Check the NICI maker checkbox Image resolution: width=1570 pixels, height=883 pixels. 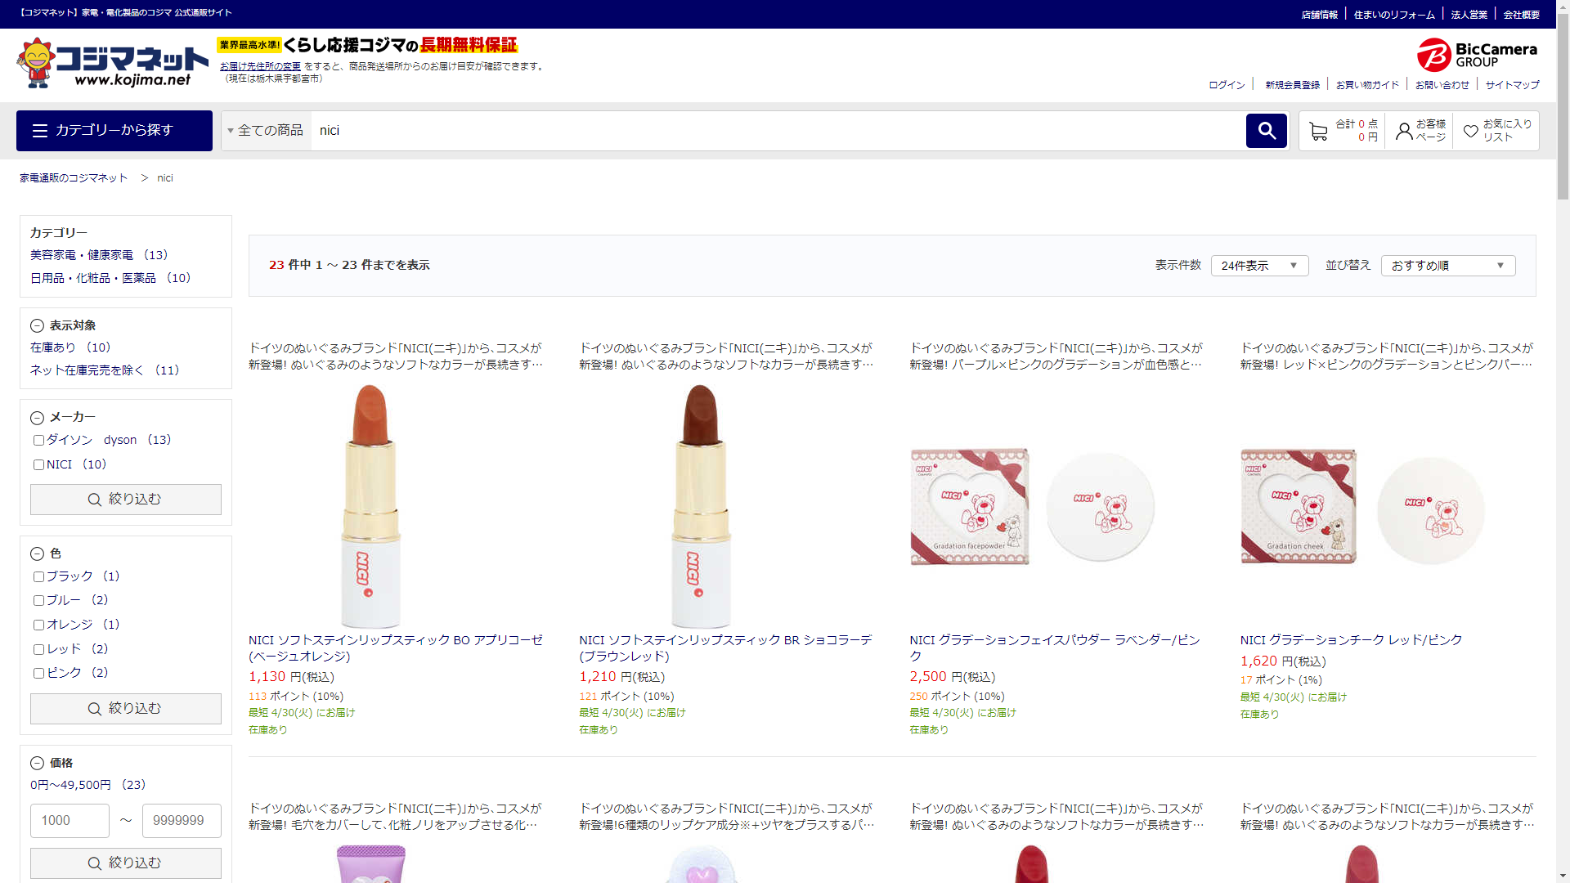pyautogui.click(x=38, y=464)
